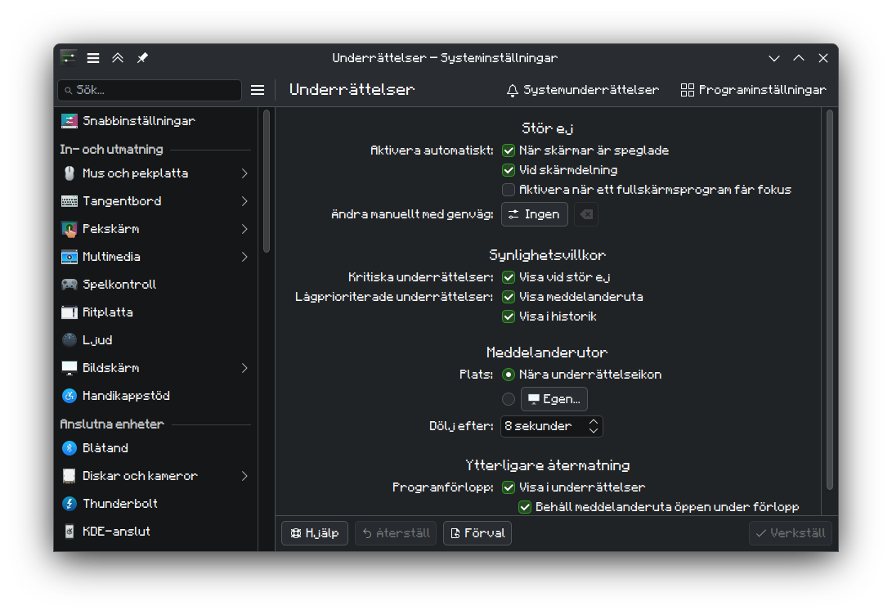Expand the 'Mus och pekplatta' submenu arrow
Viewport: 892px width, 615px height.
(x=244, y=173)
